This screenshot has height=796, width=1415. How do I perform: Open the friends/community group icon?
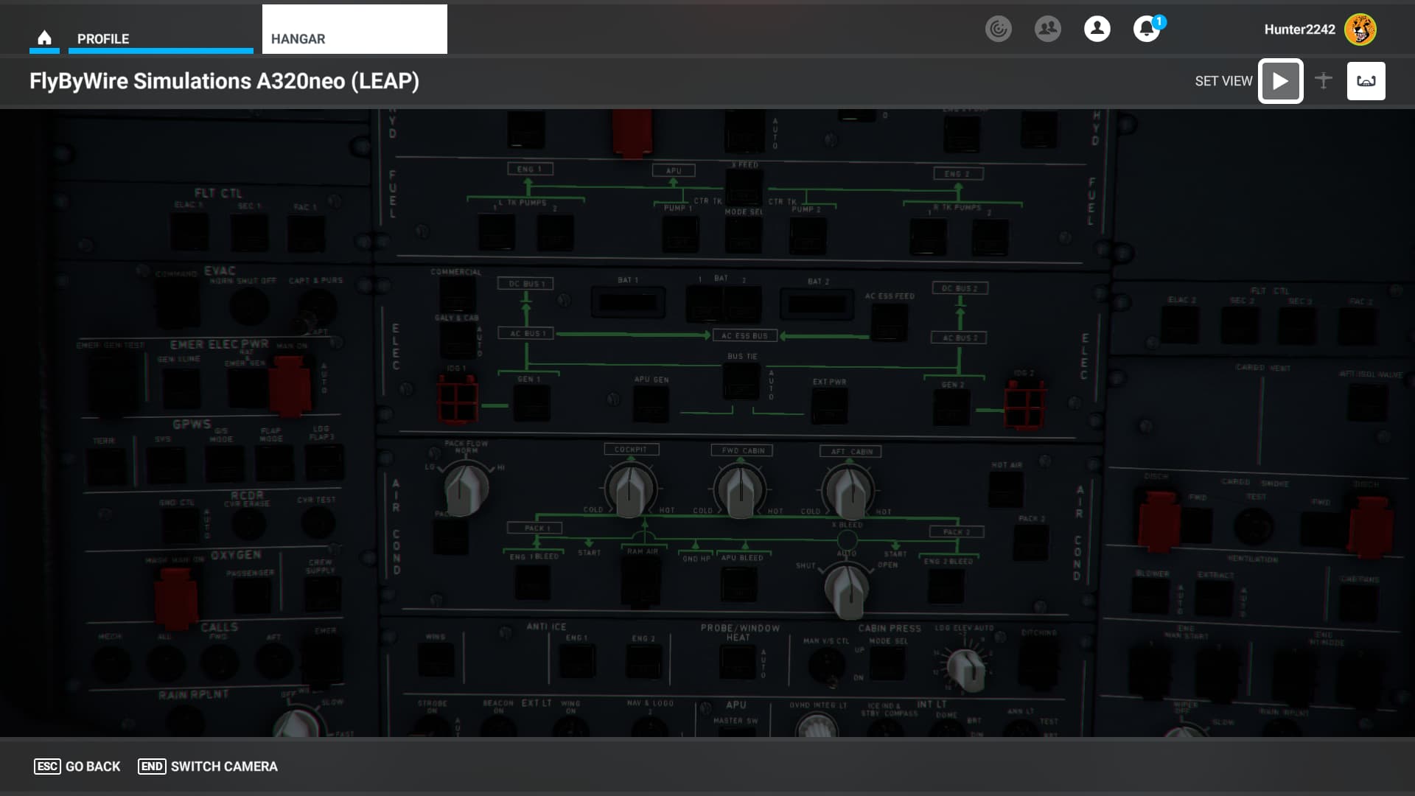[x=1047, y=29]
